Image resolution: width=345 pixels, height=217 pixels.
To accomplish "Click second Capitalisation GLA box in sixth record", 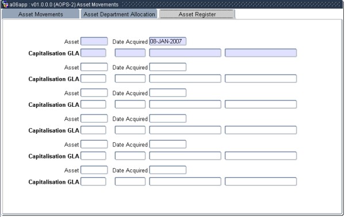I will [130, 181].
